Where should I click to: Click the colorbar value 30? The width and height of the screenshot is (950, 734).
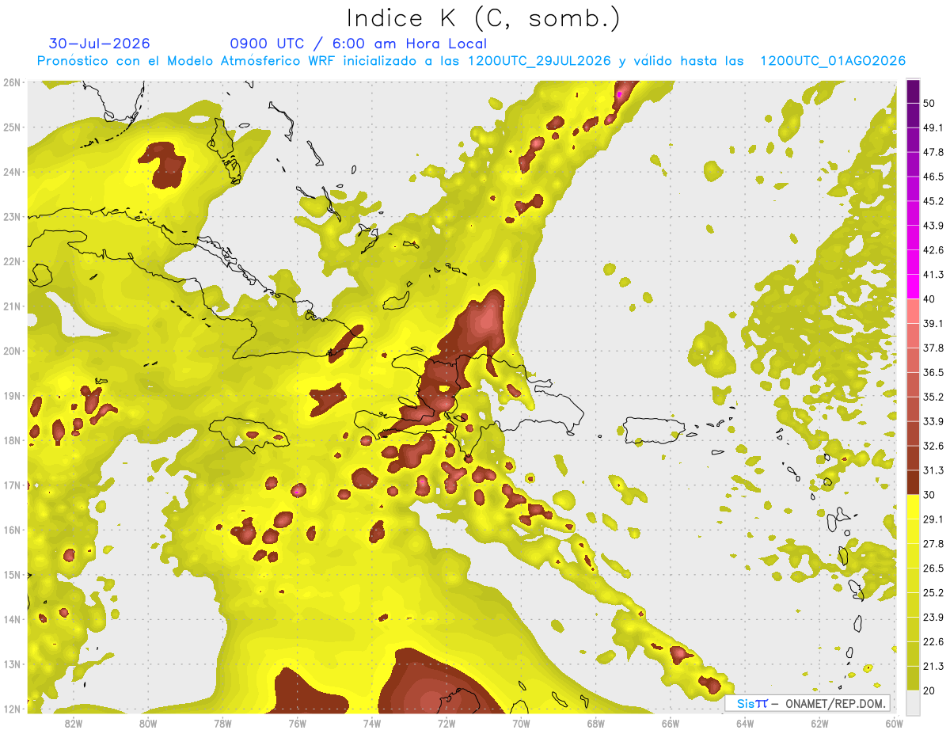click(929, 495)
